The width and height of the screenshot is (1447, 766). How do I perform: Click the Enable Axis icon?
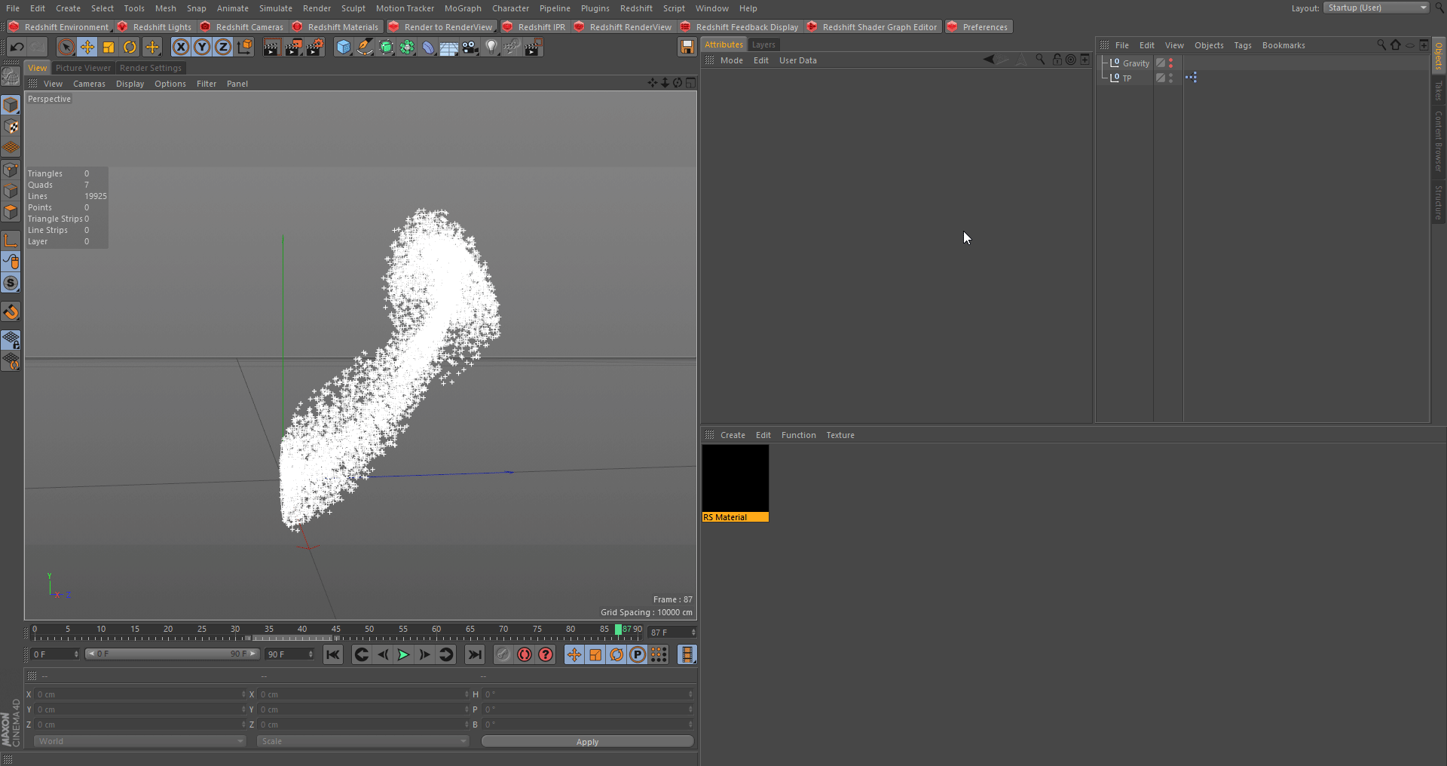coord(11,241)
